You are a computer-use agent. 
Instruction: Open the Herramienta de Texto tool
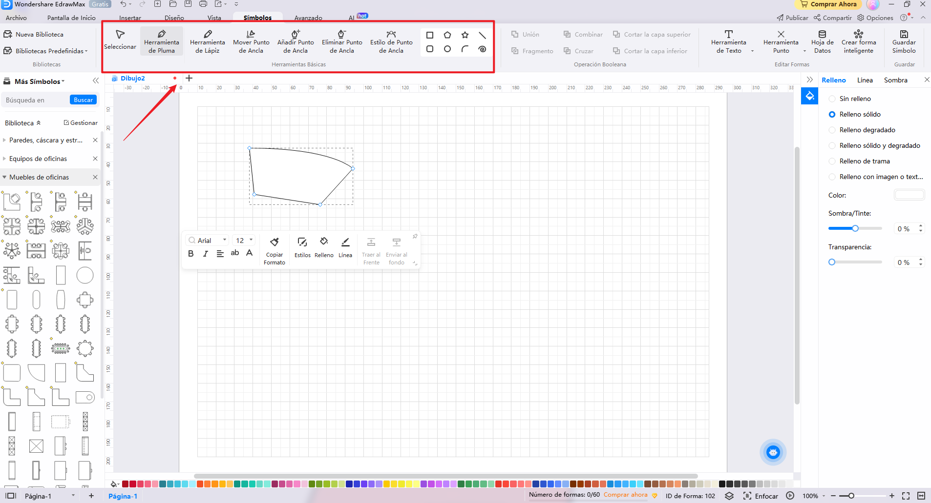tap(728, 41)
